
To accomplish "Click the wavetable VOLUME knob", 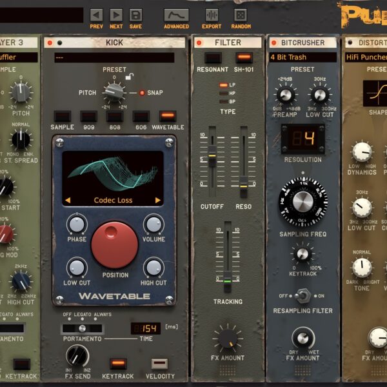I will pos(154,224).
